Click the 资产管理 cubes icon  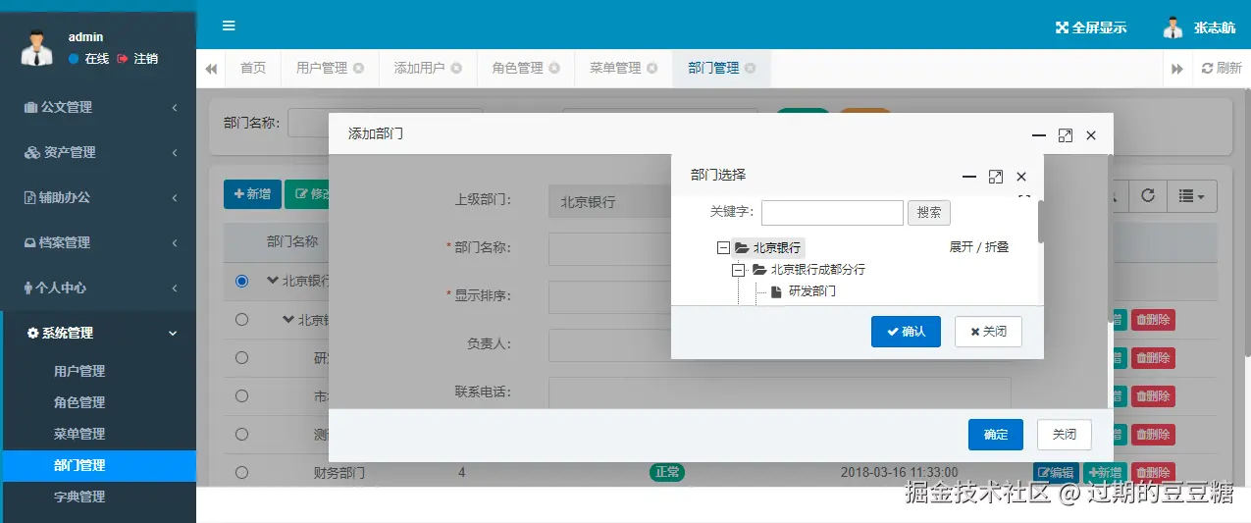point(32,152)
